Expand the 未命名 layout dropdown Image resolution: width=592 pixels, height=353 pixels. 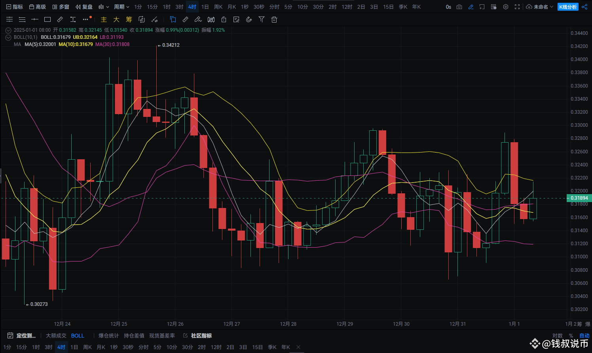click(540, 7)
